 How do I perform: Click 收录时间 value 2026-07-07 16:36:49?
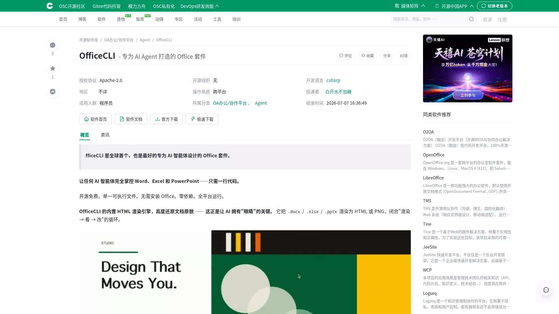[346, 103]
